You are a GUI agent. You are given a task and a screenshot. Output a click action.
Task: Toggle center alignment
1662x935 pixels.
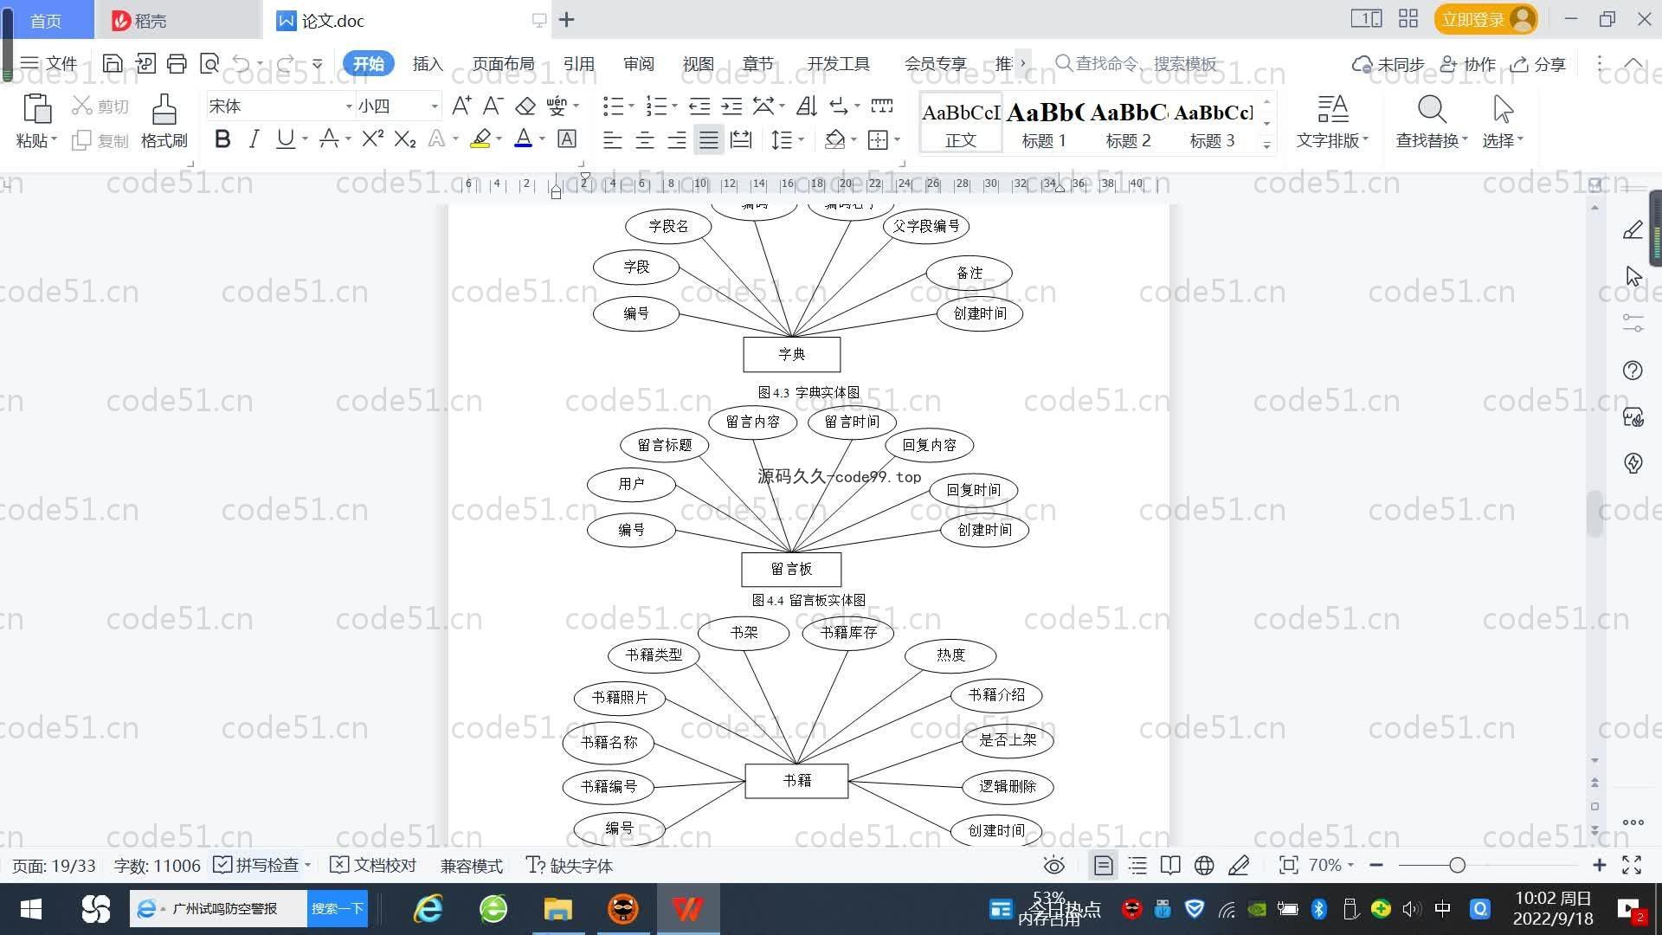click(645, 139)
